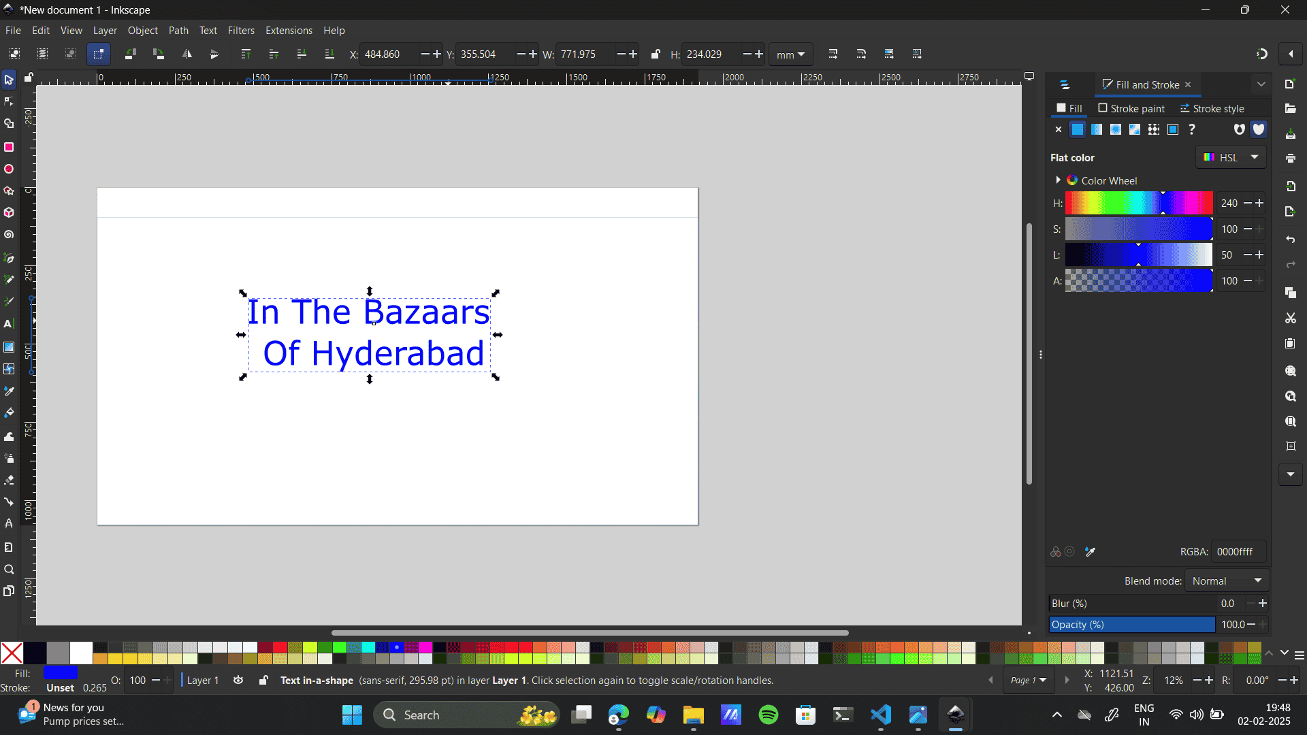The height and width of the screenshot is (735, 1307).
Task: Click the Opacity percent slider bar
Action: click(1132, 625)
